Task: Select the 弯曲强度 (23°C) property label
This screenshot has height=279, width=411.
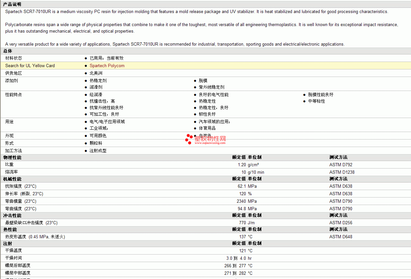Action: [21, 209]
